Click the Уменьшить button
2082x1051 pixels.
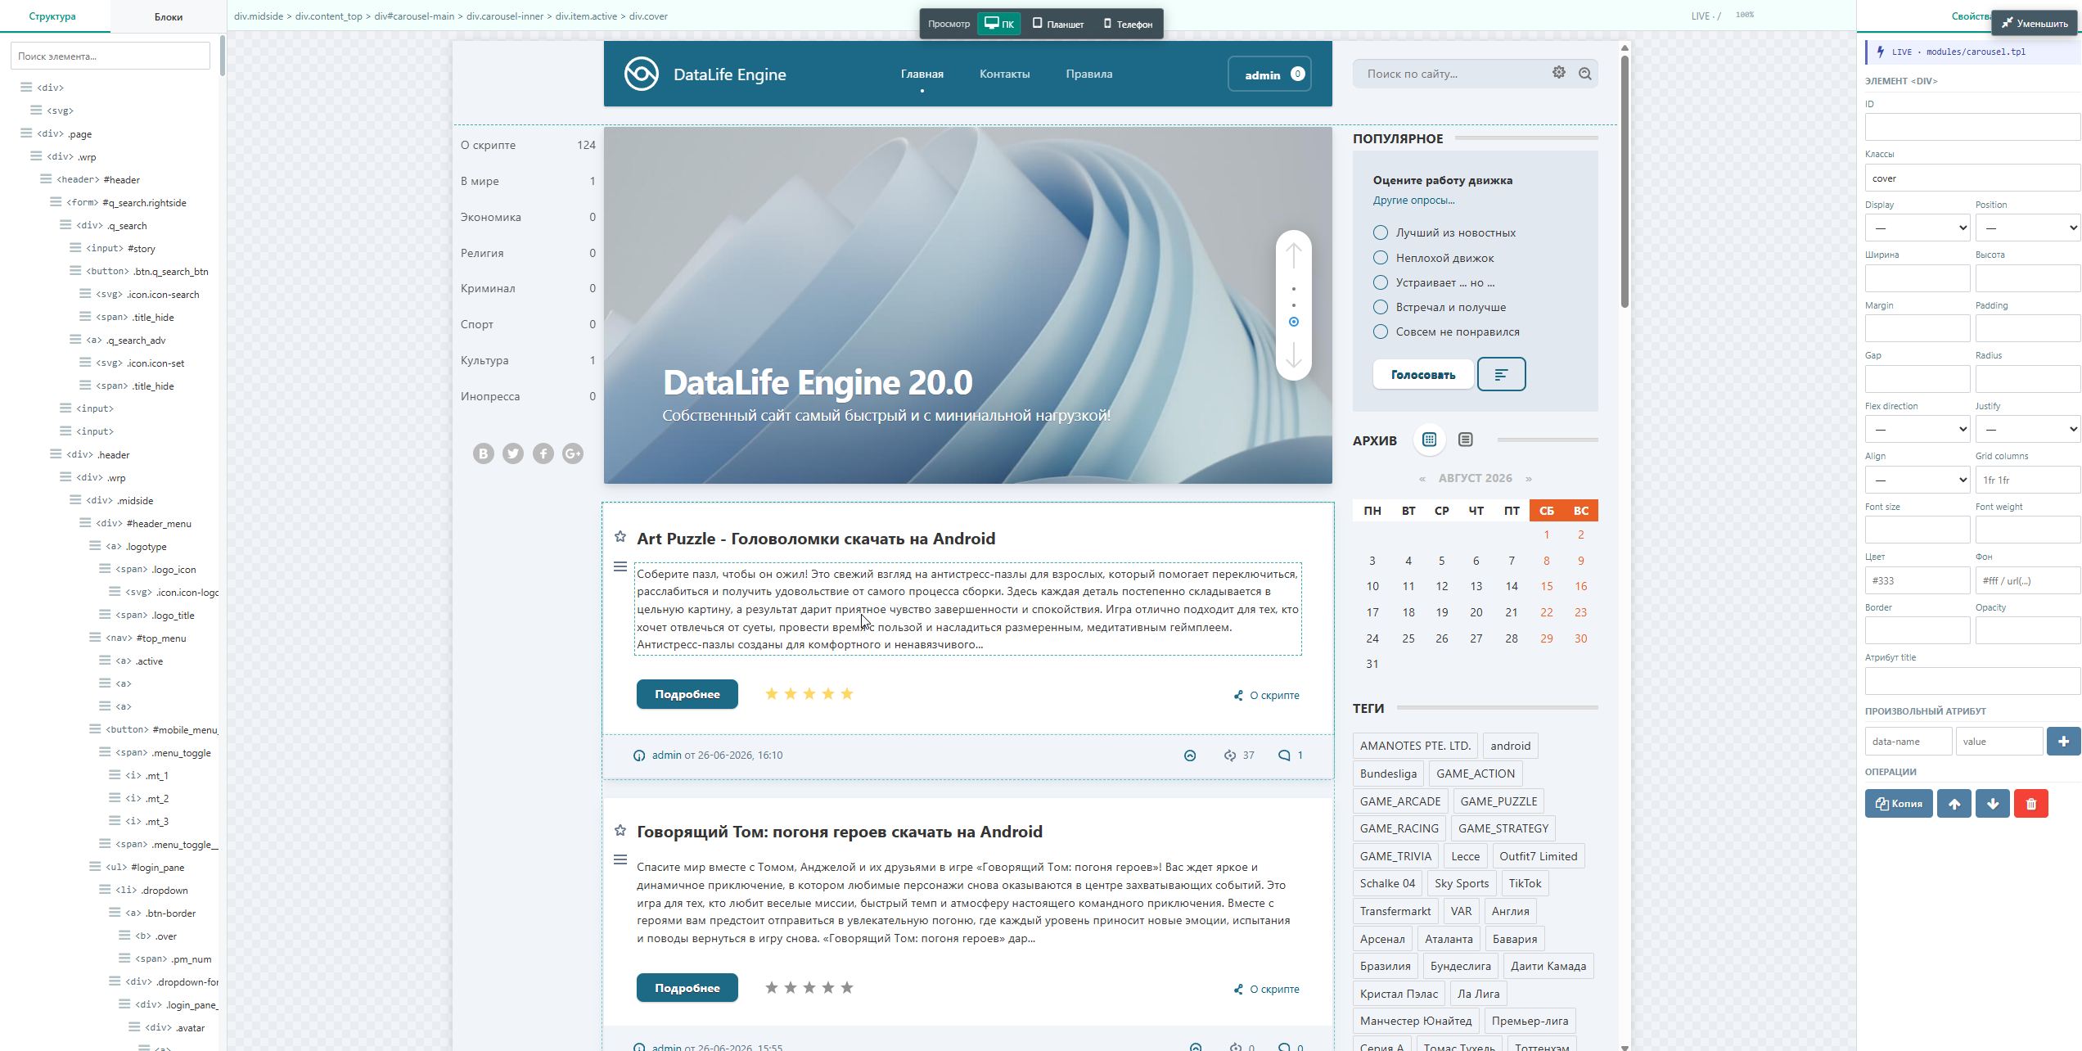pyautogui.click(x=2035, y=23)
